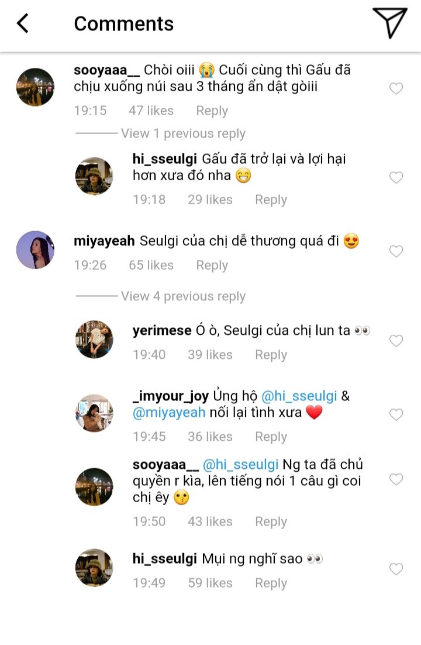Open @hi_sseulgi mention in _imyour_joy's reply

click(299, 396)
